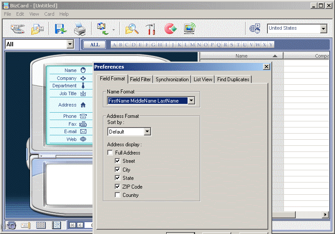Open the United States country dropdown
Screen dimensions: 335x234
pyautogui.click(x=324, y=28)
